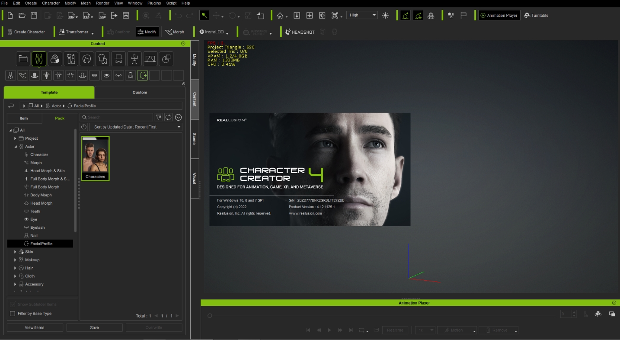Image resolution: width=620 pixels, height=340 pixels.
Task: Open the High quality dropdown
Action: 363,15
